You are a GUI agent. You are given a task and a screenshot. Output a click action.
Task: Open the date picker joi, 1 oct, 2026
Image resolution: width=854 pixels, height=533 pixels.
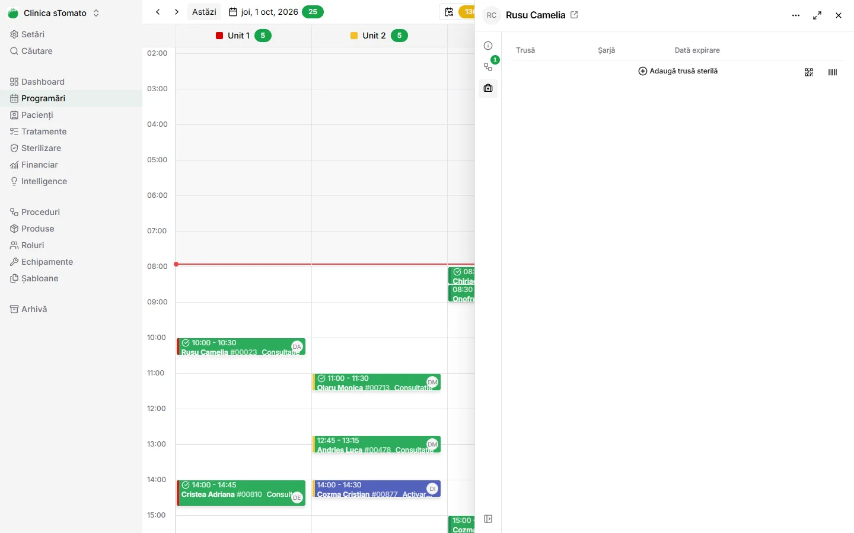pos(263,12)
